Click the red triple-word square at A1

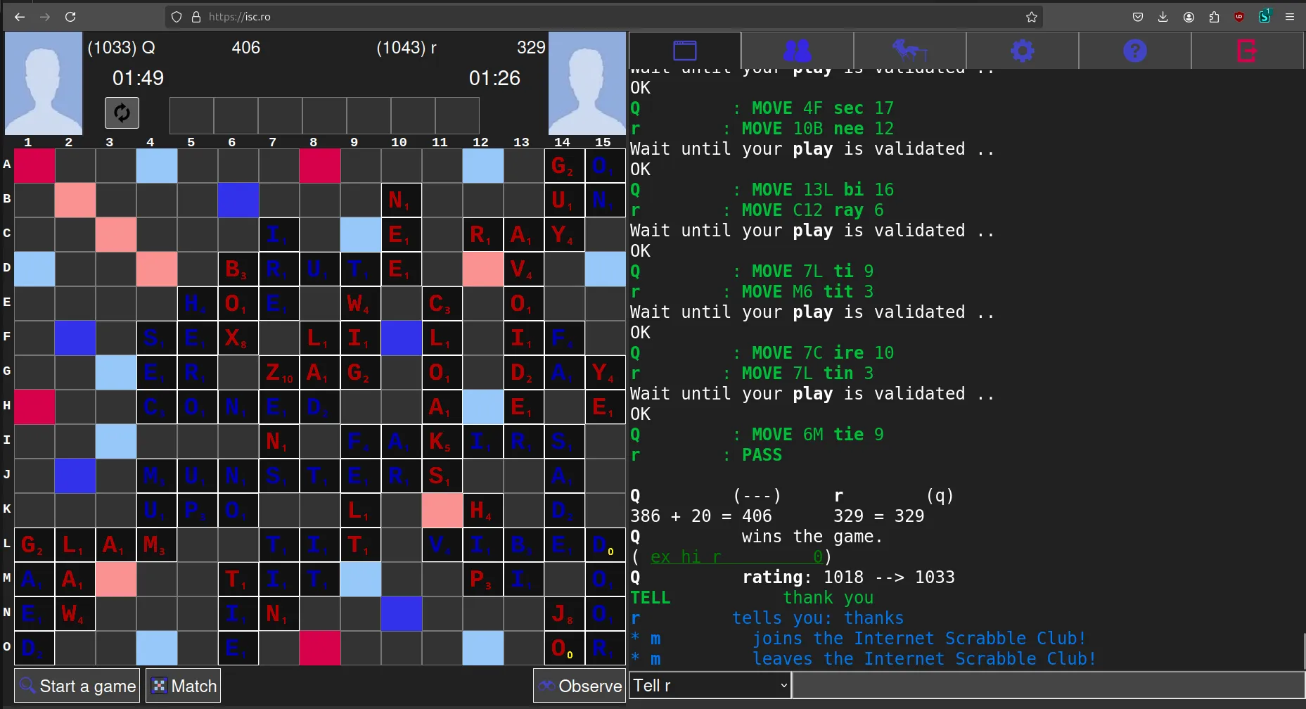[34, 165]
